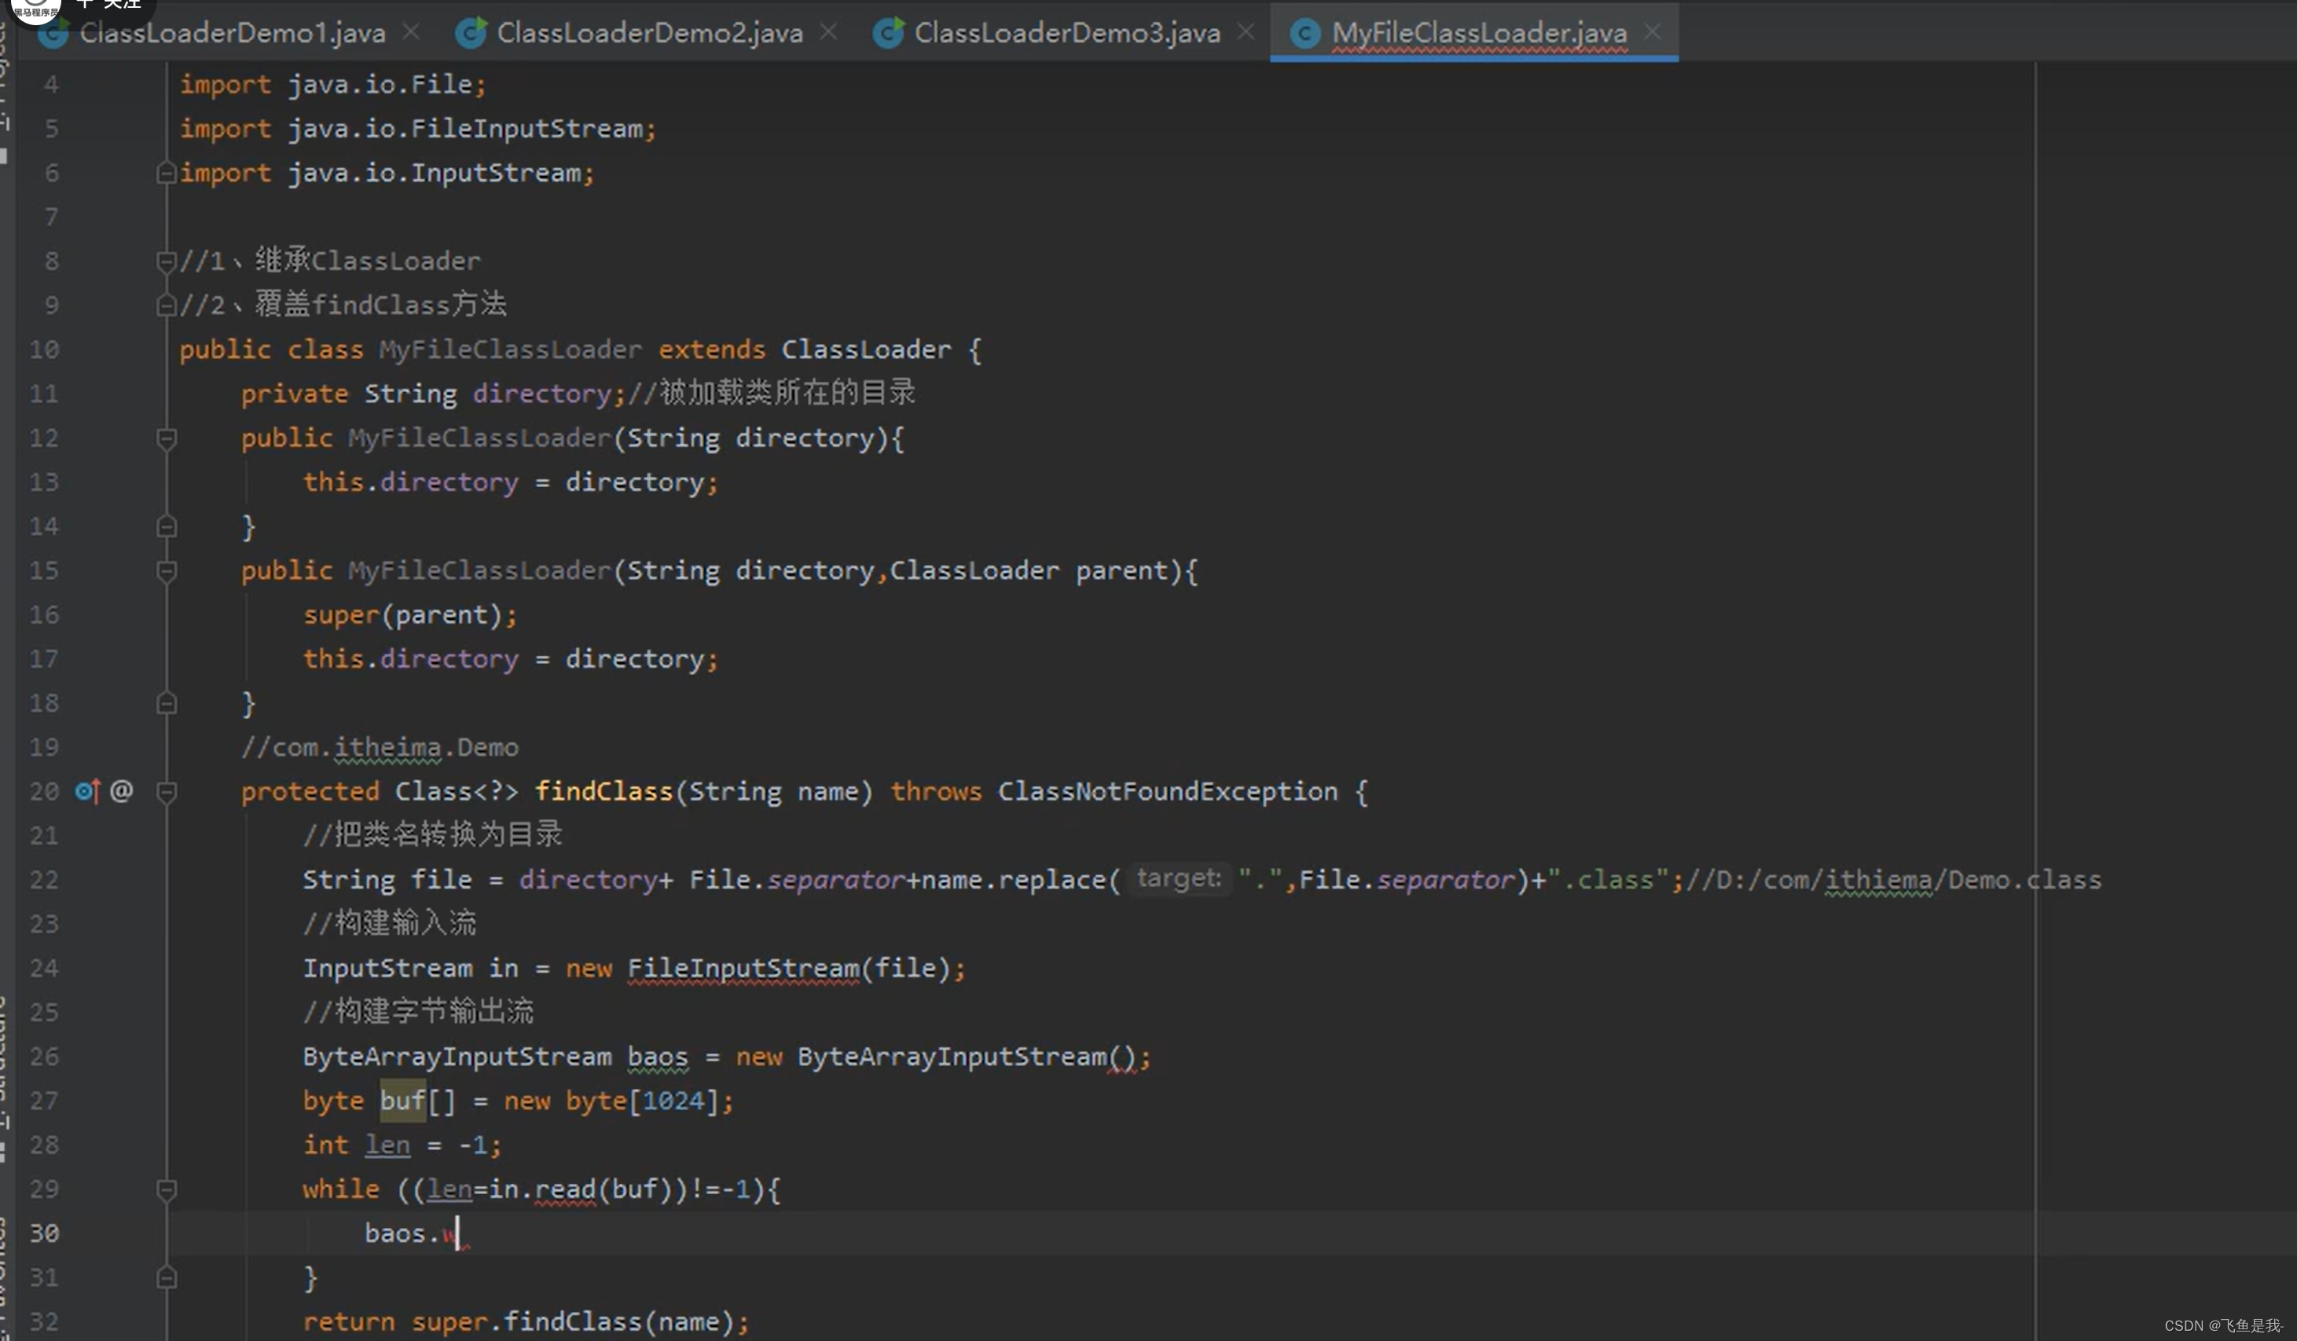Image resolution: width=2297 pixels, height=1341 pixels.
Task: Click the class icon on ClassLoaderDemo2.java tab
Action: click(472, 33)
